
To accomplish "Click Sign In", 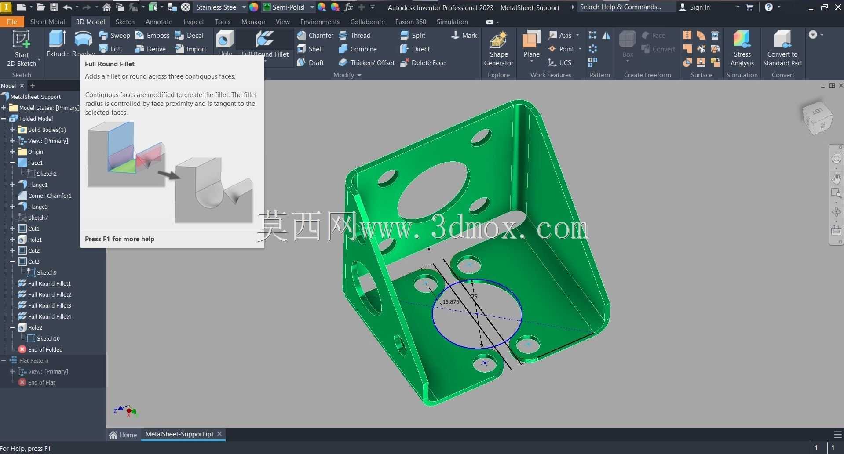I will coord(694,7).
